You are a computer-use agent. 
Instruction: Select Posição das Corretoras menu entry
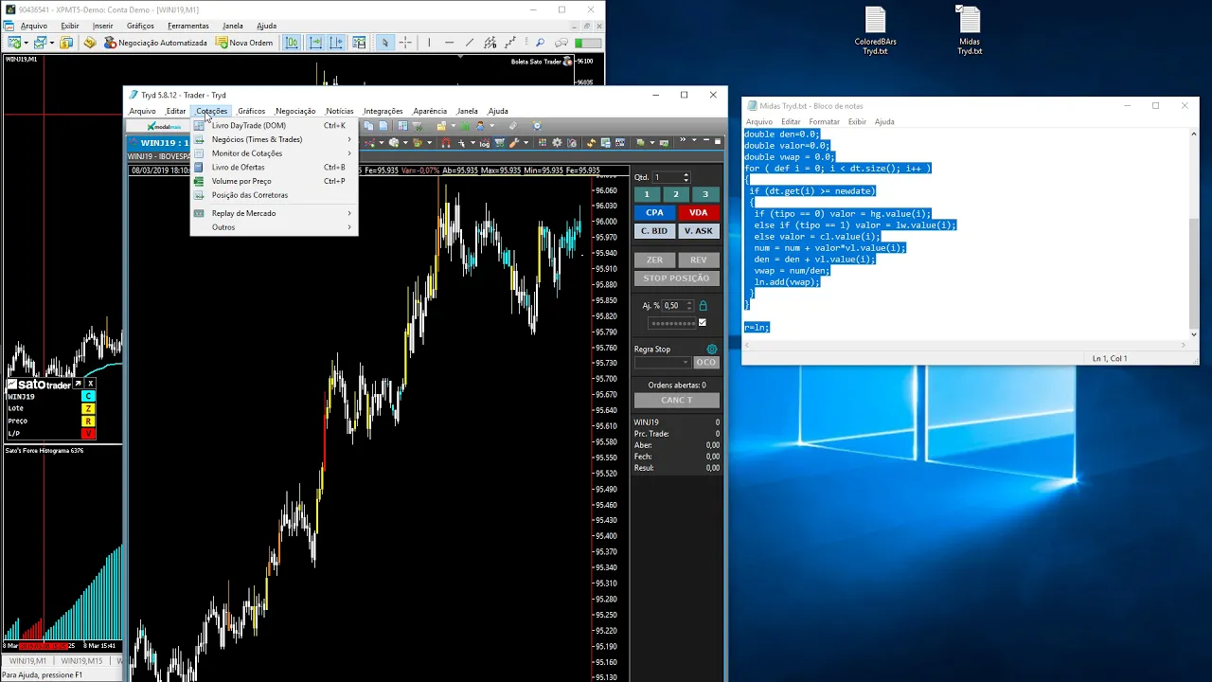[x=275, y=195]
